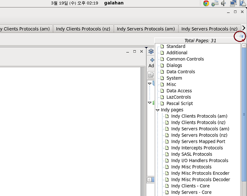Show more palette tabs with right arrow
This screenshot has width=247, height=196.
pyautogui.click(x=244, y=28)
